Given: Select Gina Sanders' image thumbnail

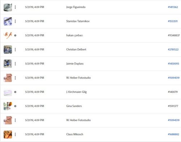Looking at the screenshot, I should (x=8, y=106).
